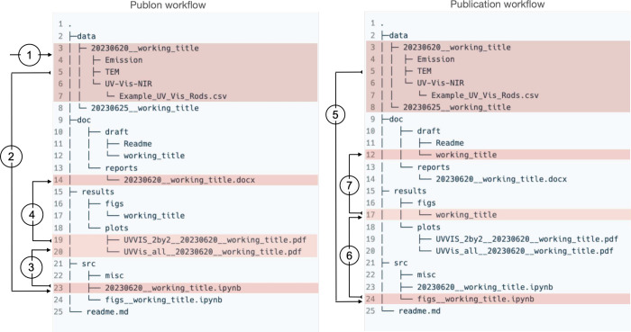Select the Publon workflow heading text
Image resolution: width=631 pixels, height=332 pixels.
(x=168, y=5)
